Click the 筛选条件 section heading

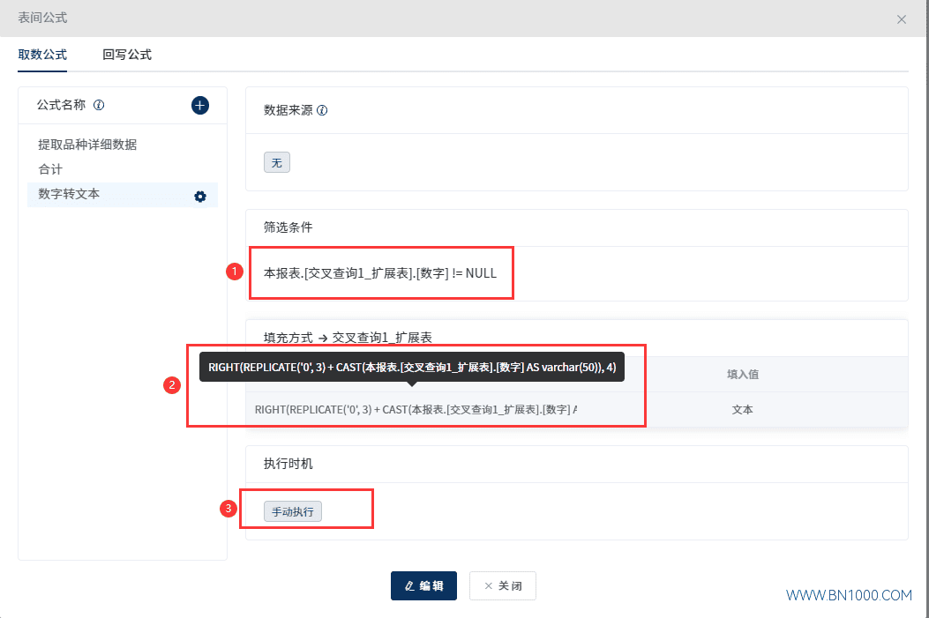[x=288, y=227]
